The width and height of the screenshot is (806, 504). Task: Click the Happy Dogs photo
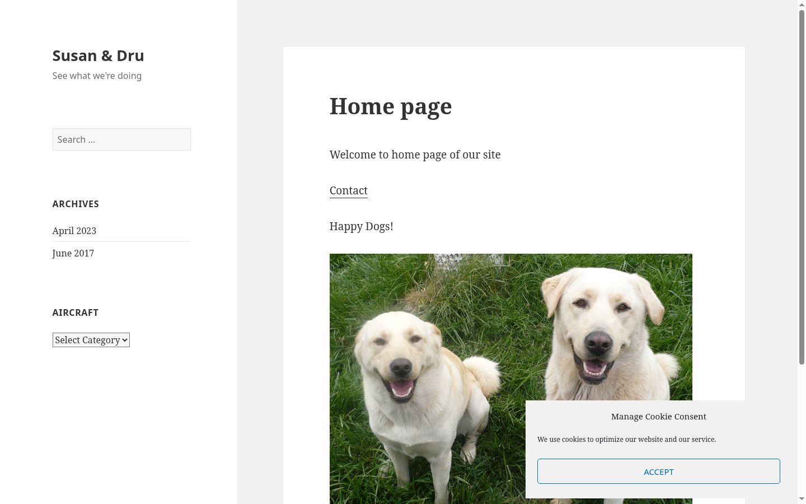511,379
